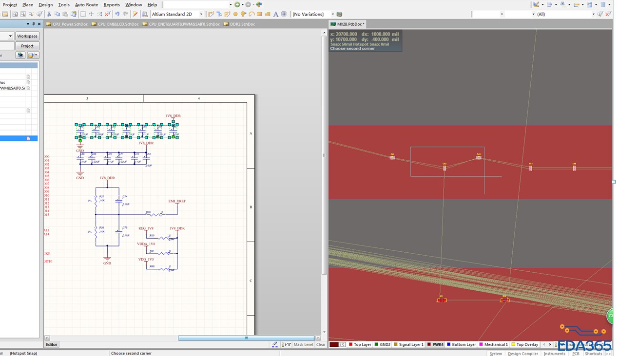619x356 pixels.
Task: Expand the No Variations dropdown
Action: tap(333, 14)
